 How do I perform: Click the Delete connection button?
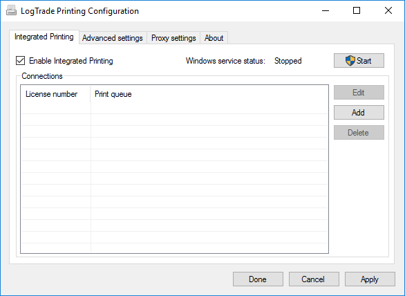click(x=359, y=133)
